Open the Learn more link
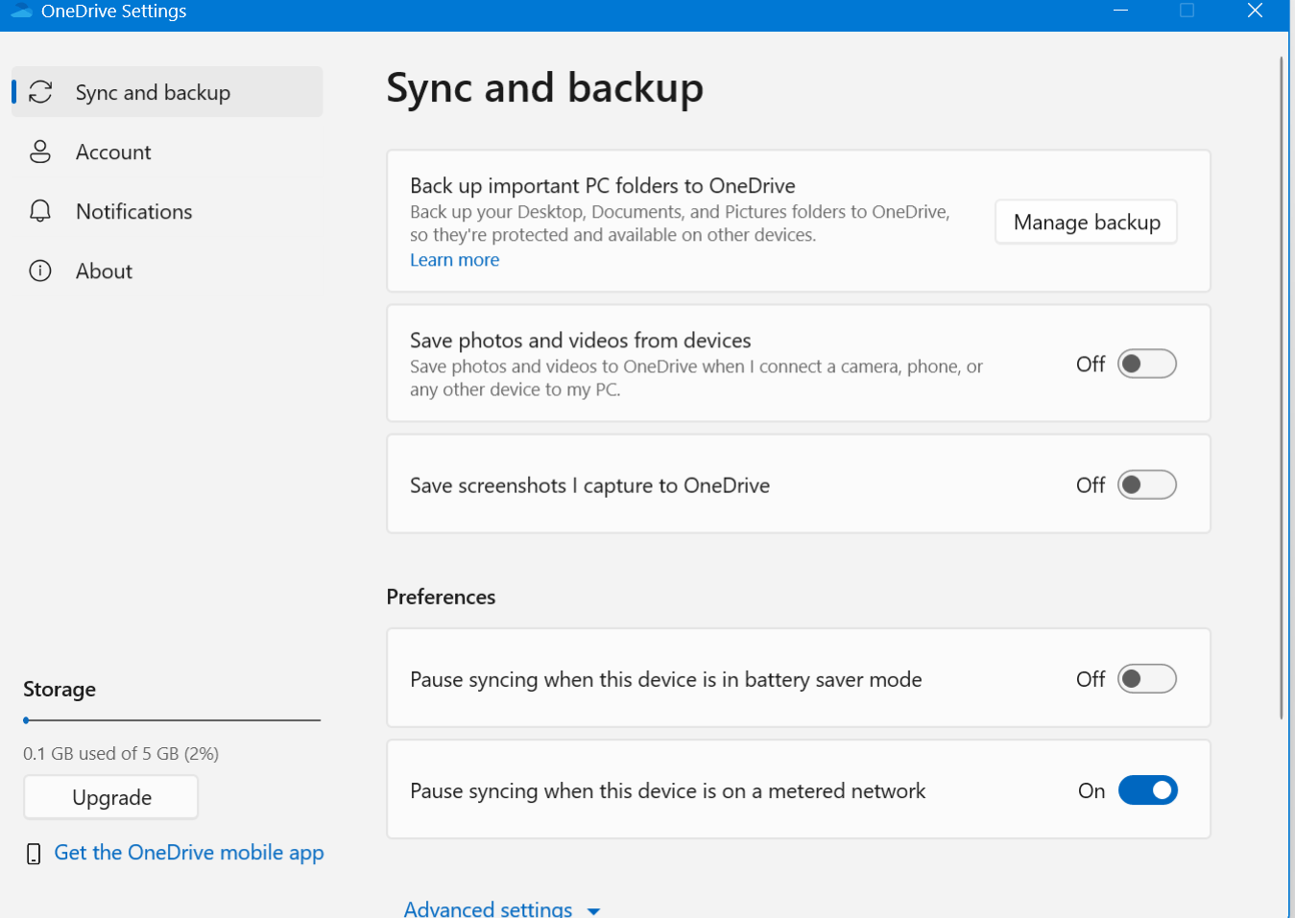 click(x=454, y=260)
